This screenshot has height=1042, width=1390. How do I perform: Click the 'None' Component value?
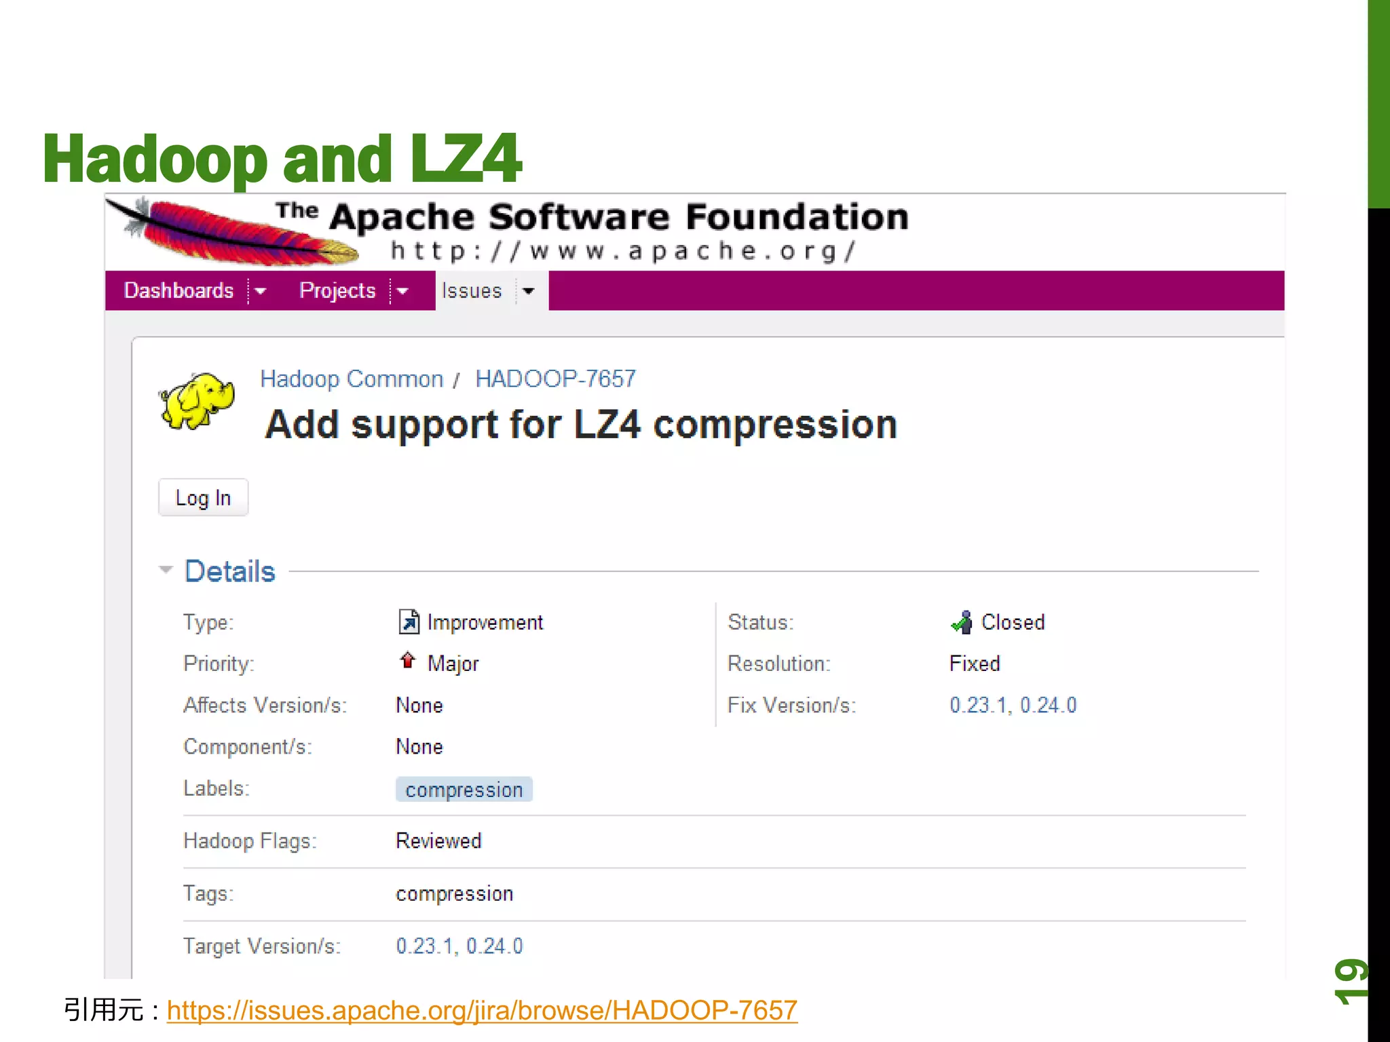[x=419, y=747]
